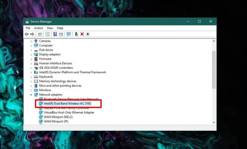Expand the Display adapters node
Image resolution: width=247 pixels, height=149 pixels.
(31, 55)
